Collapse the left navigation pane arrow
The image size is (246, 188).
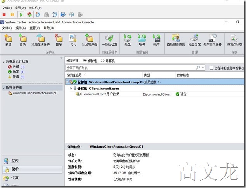tap(62, 57)
